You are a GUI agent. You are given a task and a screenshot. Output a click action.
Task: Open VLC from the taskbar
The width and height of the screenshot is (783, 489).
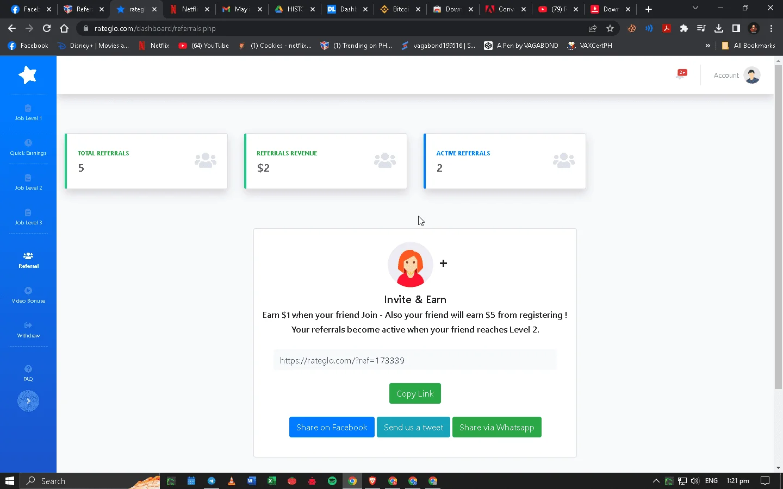click(231, 481)
